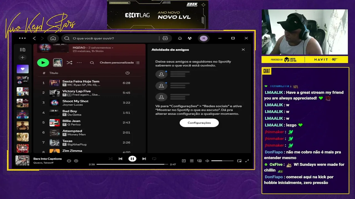Pause playback with the round pause button
Viewport: 355px width, 199px height.
pyautogui.click(x=132, y=159)
